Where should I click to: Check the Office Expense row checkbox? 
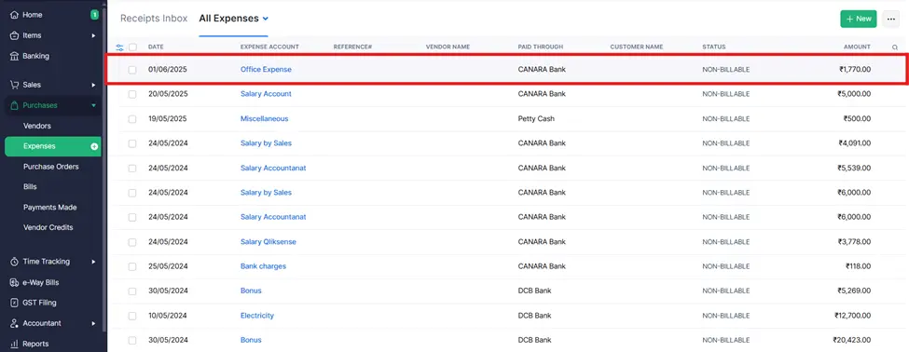(132, 70)
